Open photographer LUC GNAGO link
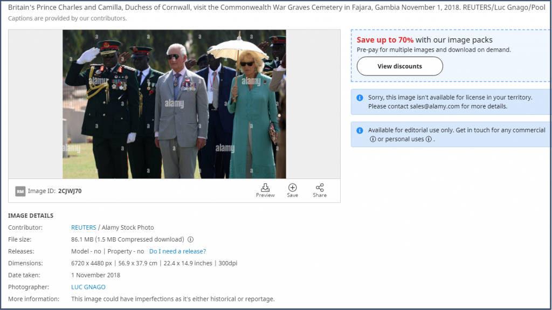 88,287
